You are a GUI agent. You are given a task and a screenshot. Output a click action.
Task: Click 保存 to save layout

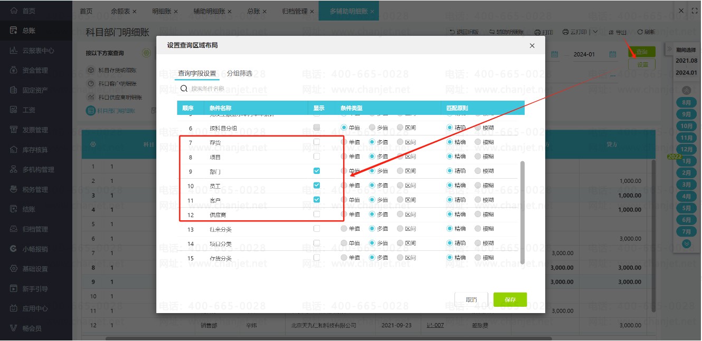pyautogui.click(x=510, y=299)
